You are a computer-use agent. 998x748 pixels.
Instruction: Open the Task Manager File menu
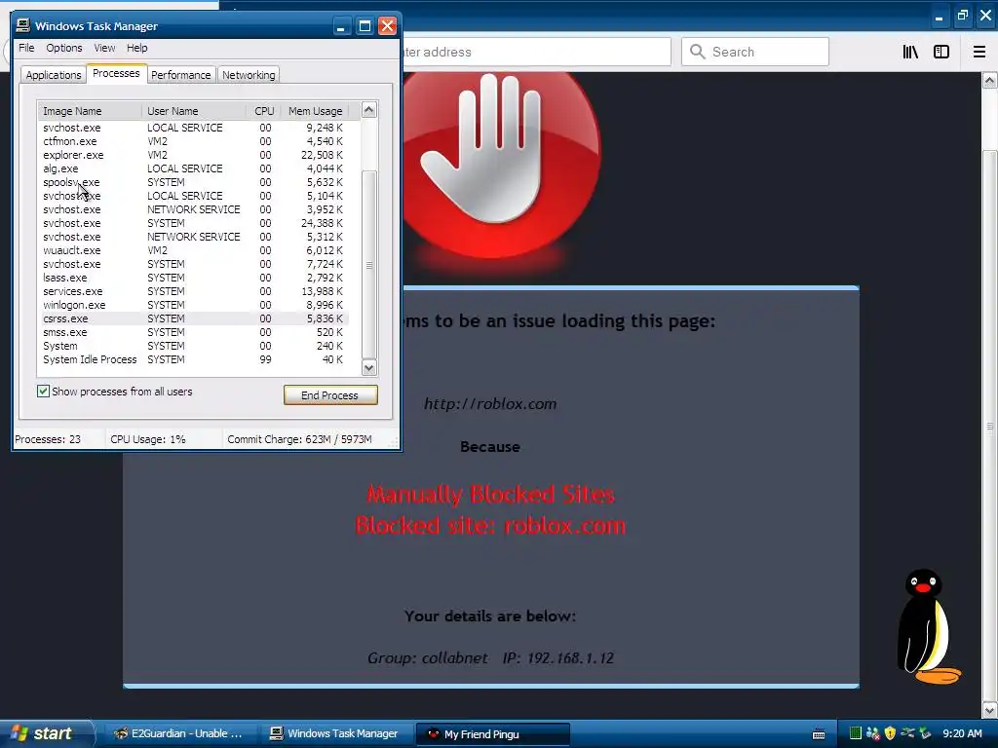point(26,48)
